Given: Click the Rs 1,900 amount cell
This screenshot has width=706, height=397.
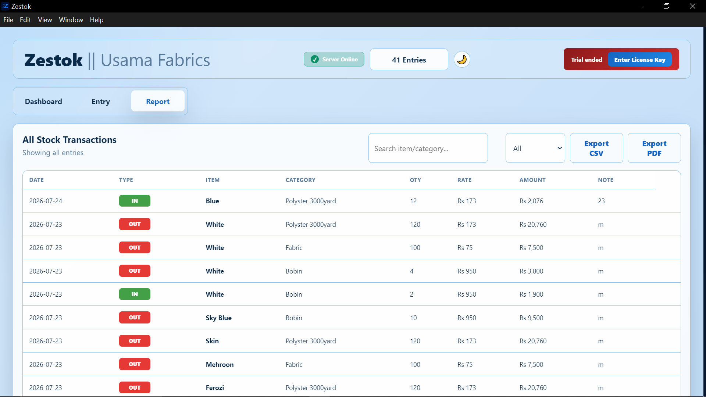Looking at the screenshot, I should (x=531, y=294).
